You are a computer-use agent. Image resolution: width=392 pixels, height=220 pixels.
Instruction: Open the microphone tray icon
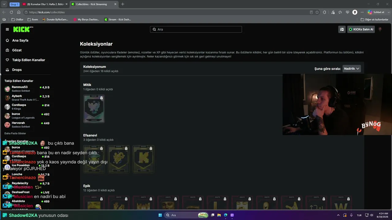(x=351, y=215)
